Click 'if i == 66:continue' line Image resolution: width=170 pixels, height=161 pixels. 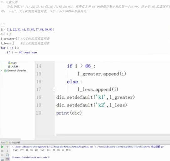pyautogui.click(x=22, y=52)
